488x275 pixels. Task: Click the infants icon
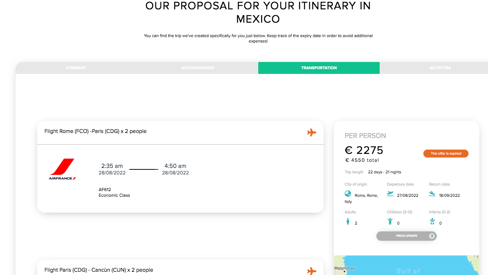tap(432, 221)
